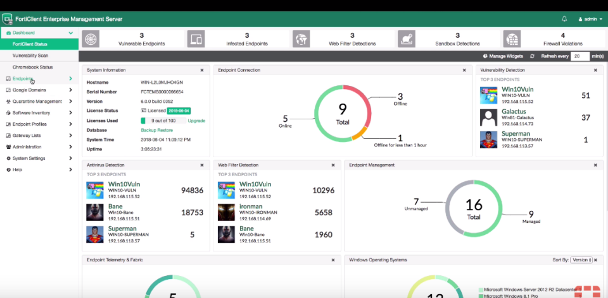
Task: Close the Antivirus Detection widget
Action: pos(202,165)
